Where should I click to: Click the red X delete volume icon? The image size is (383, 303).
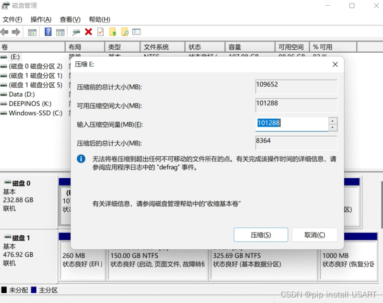(x=89, y=32)
